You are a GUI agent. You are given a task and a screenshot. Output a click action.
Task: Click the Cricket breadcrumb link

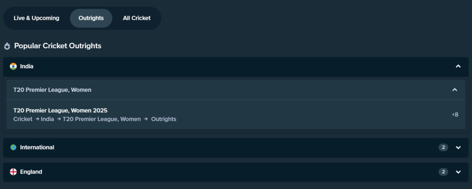23,119
